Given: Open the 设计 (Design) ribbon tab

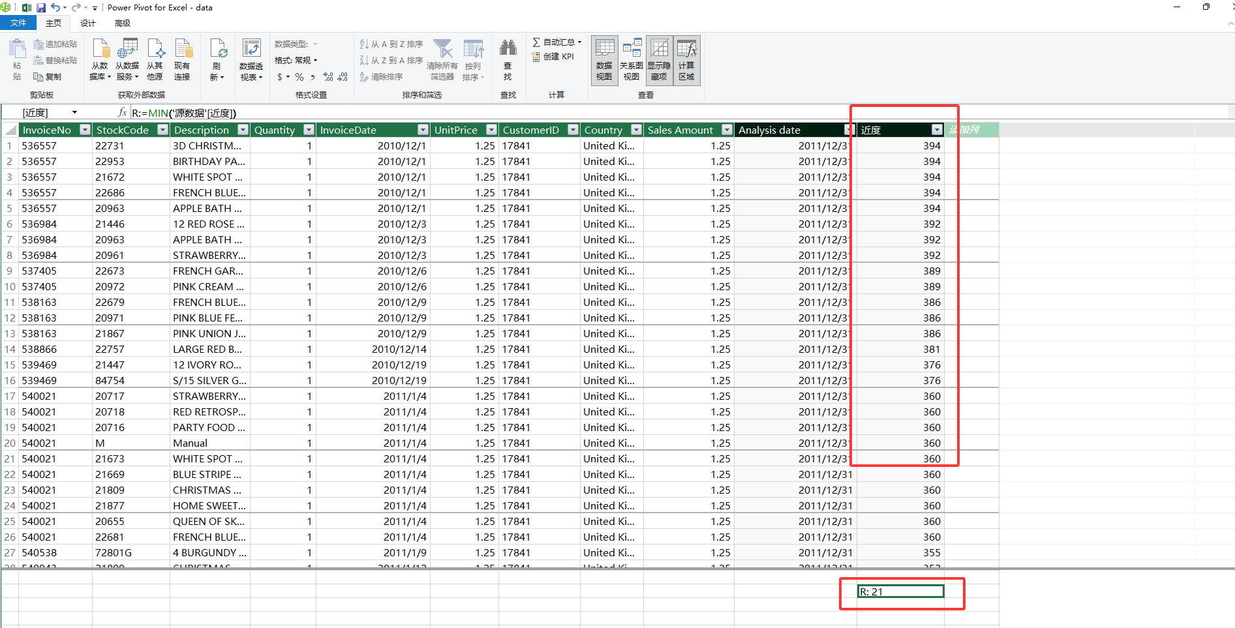Looking at the screenshot, I should (88, 23).
